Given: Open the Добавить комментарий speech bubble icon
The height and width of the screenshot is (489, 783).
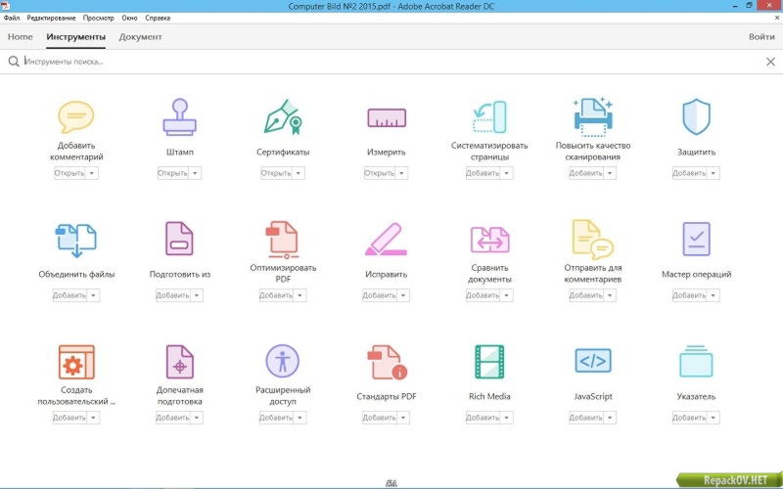Looking at the screenshot, I should coord(76,117).
